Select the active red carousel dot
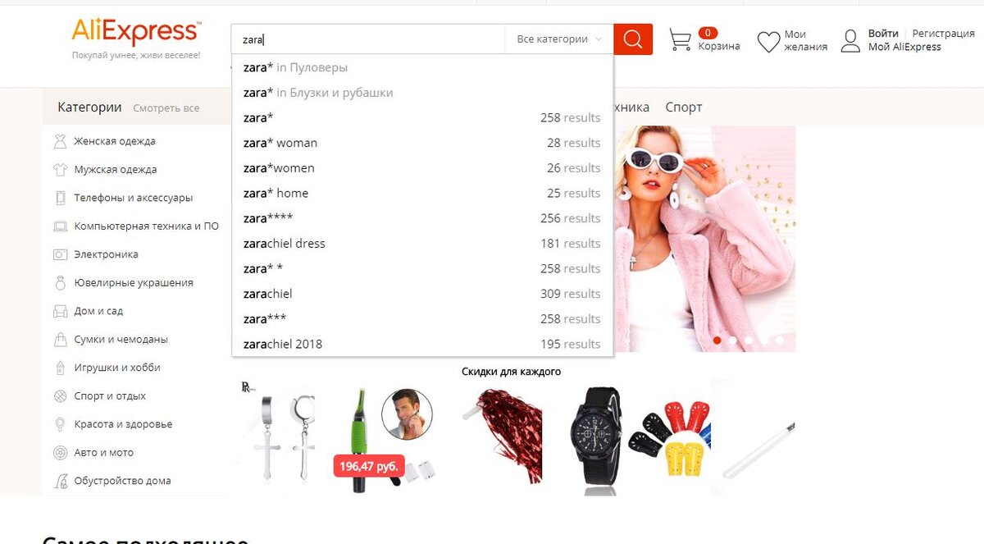This screenshot has width=984, height=544. pyautogui.click(x=717, y=340)
